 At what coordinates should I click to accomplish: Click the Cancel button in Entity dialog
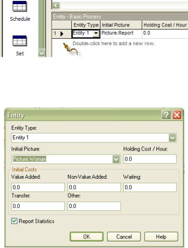click(124, 237)
